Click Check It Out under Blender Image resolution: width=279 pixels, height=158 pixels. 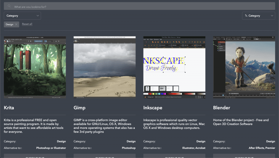coord(244,156)
